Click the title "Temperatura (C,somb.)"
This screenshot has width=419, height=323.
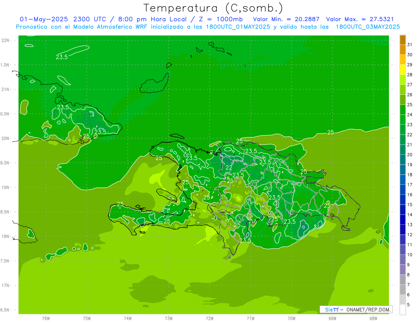213,8
